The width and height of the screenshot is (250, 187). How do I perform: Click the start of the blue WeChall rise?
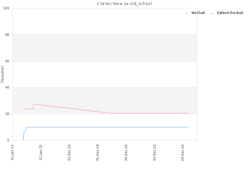23,140
